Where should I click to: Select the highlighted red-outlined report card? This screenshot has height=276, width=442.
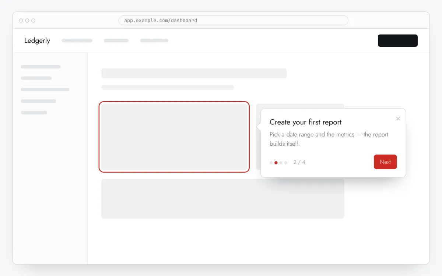click(x=174, y=137)
